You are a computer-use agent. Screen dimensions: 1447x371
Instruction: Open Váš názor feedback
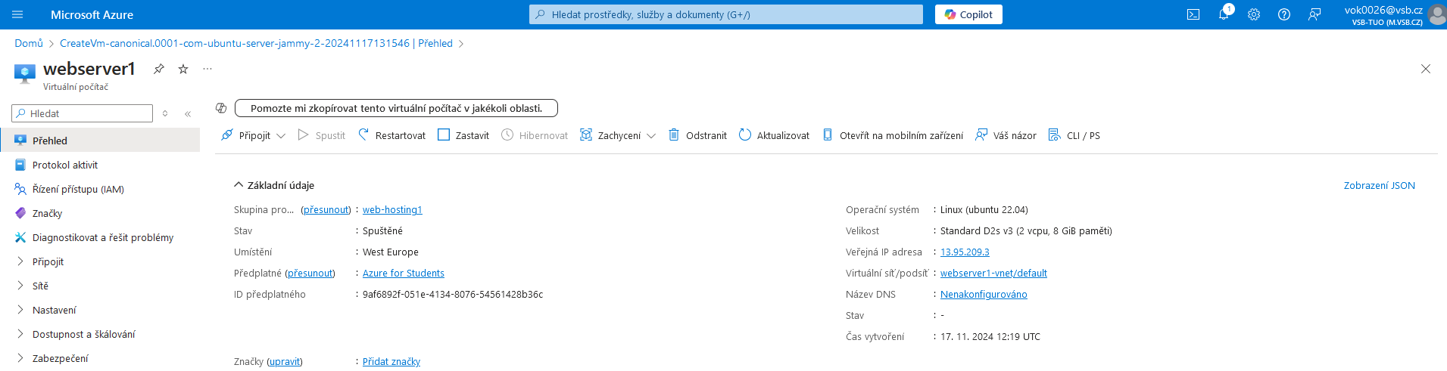pyautogui.click(x=1006, y=135)
